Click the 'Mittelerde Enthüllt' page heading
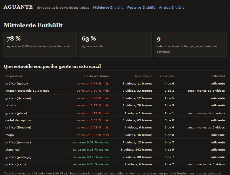 click(x=33, y=25)
